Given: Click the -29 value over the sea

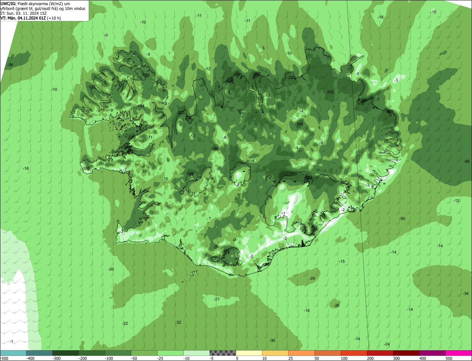Looking at the screenshot, I should (x=312, y=279).
